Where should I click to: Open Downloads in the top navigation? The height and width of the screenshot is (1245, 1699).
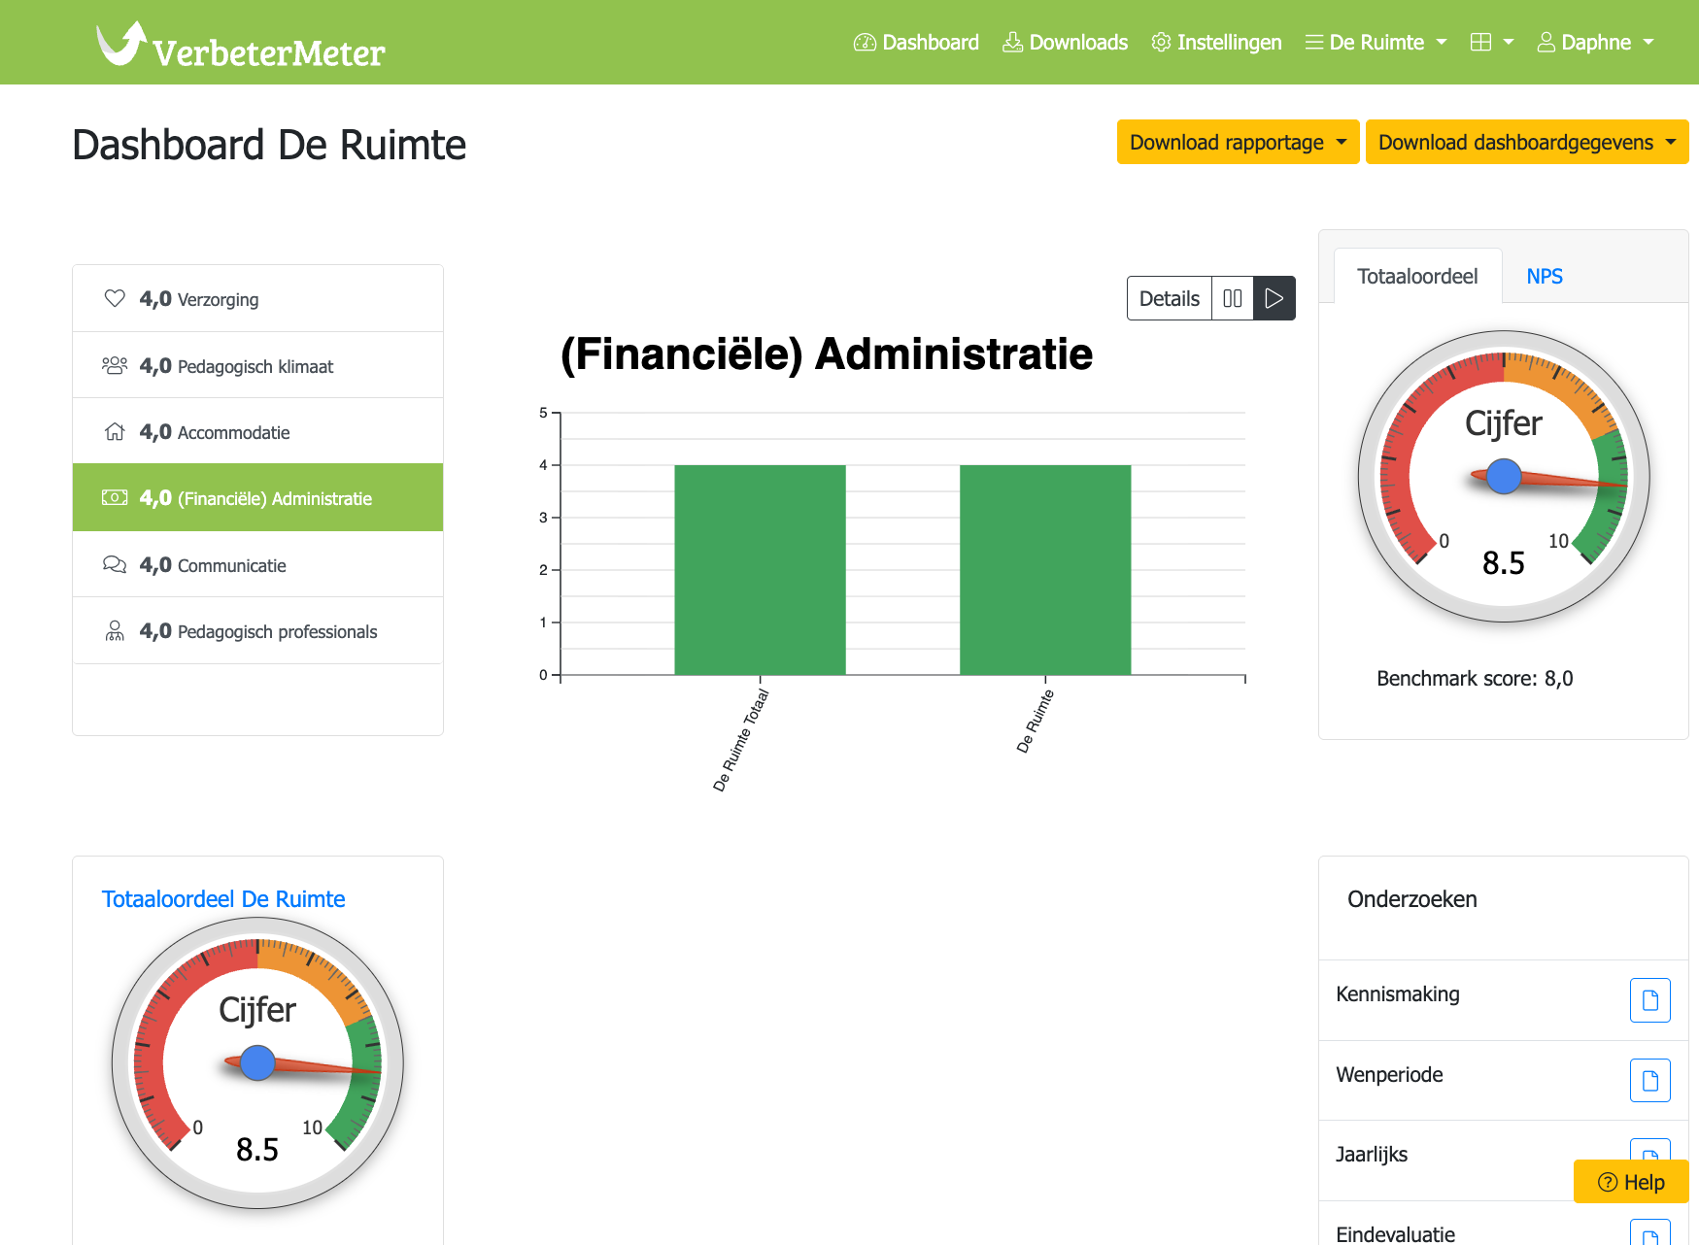pyautogui.click(x=1065, y=43)
